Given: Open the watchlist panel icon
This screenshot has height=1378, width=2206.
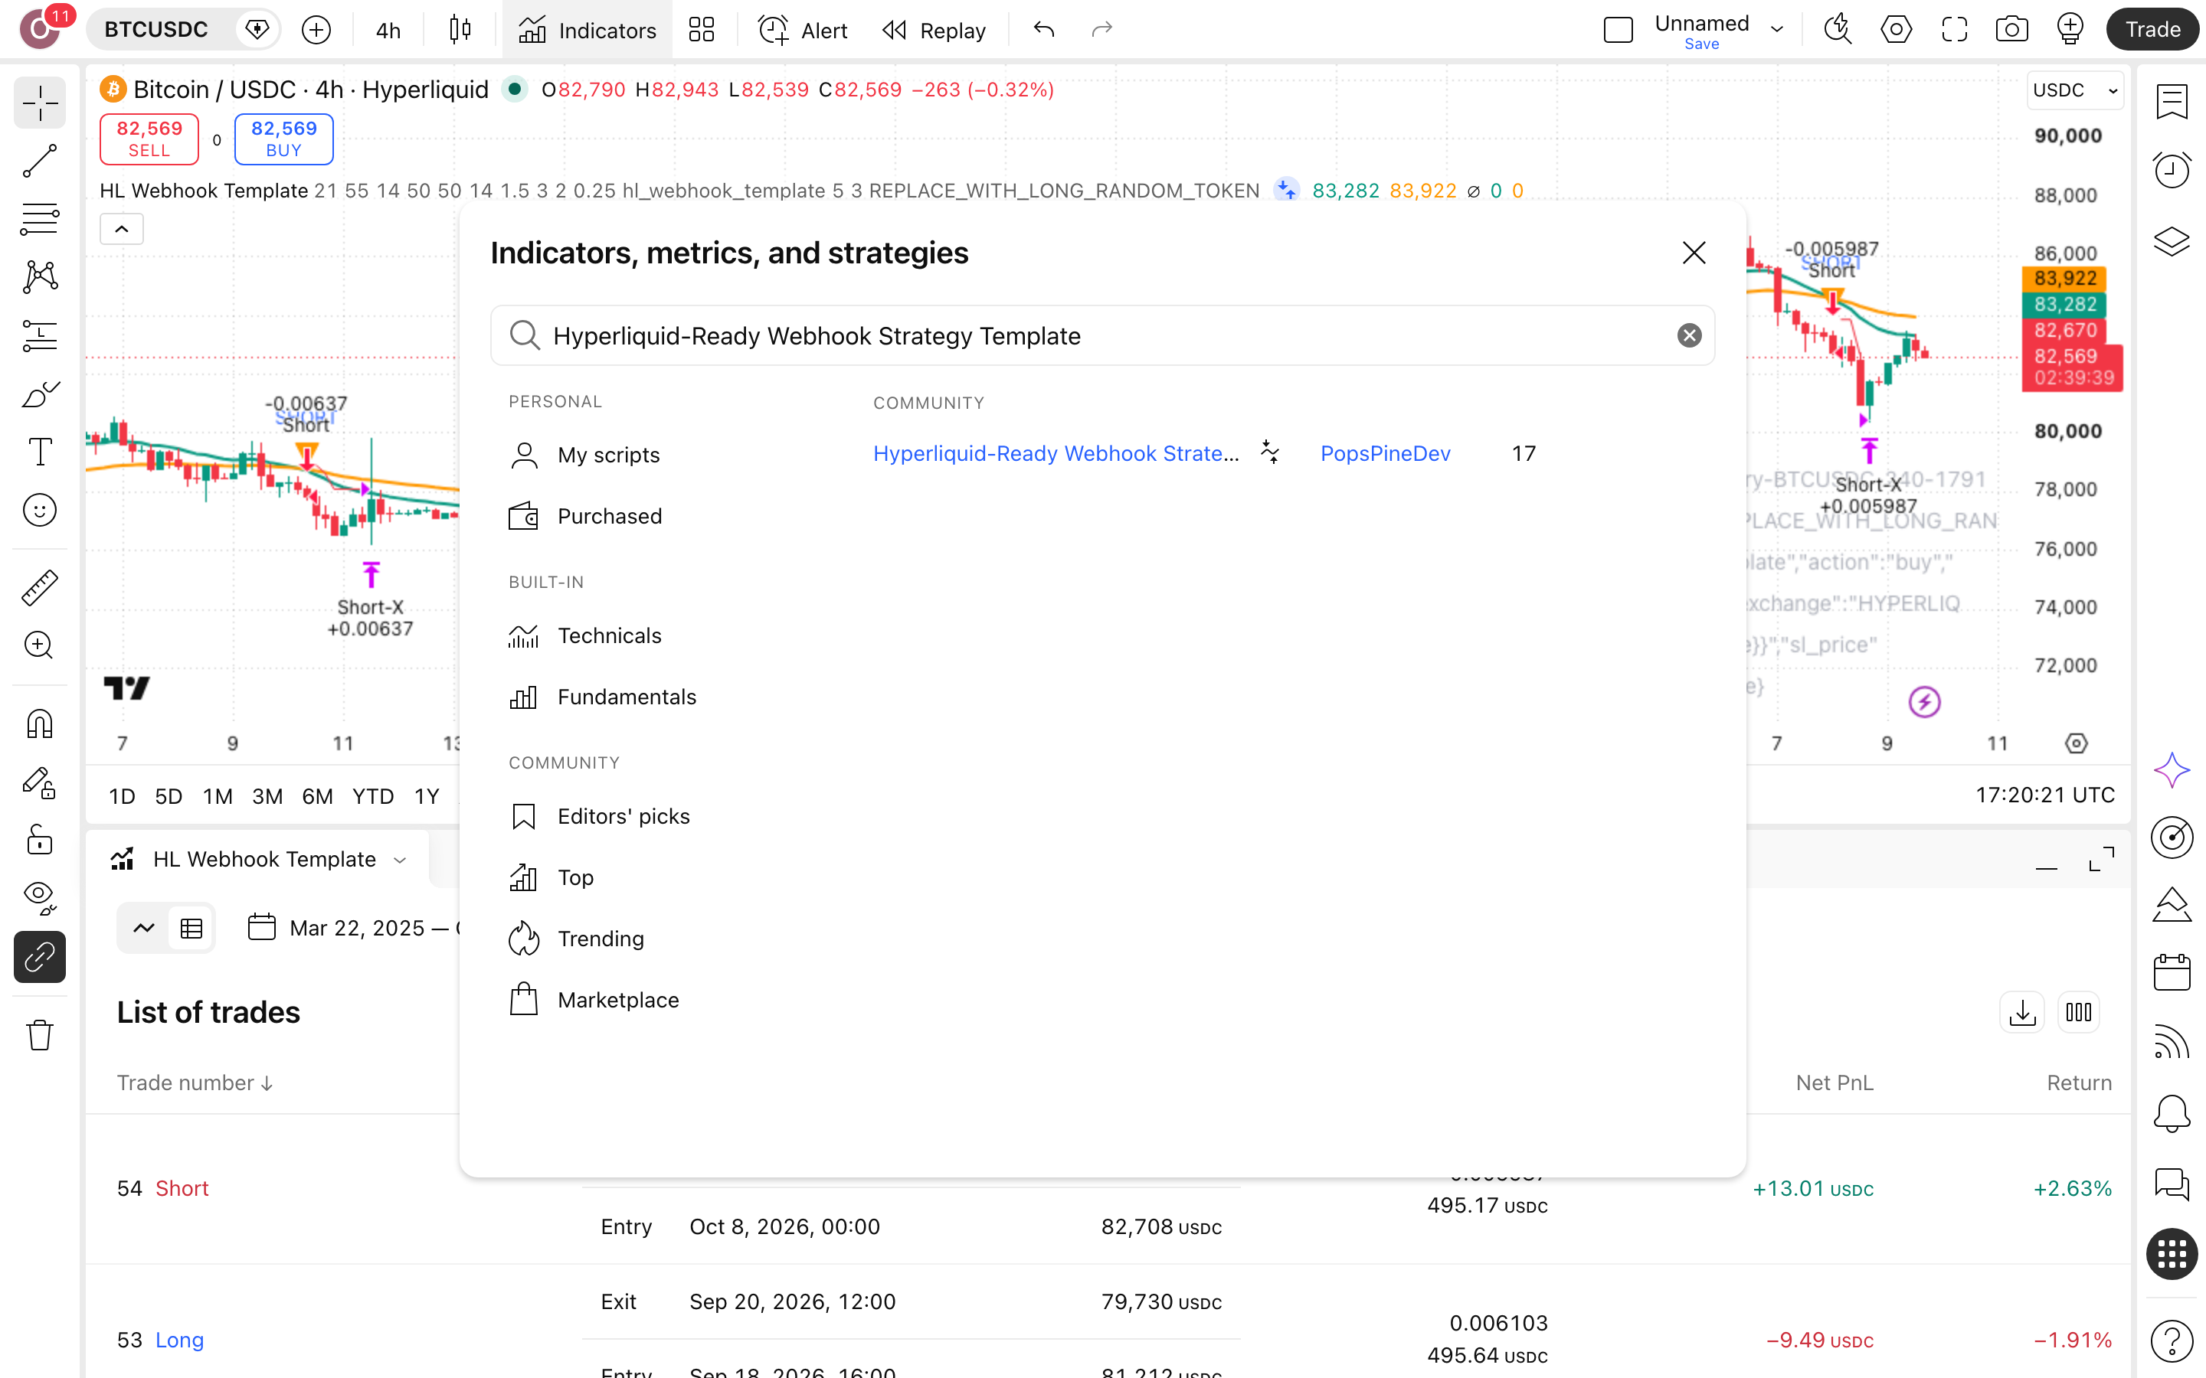Looking at the screenshot, I should 2172,101.
